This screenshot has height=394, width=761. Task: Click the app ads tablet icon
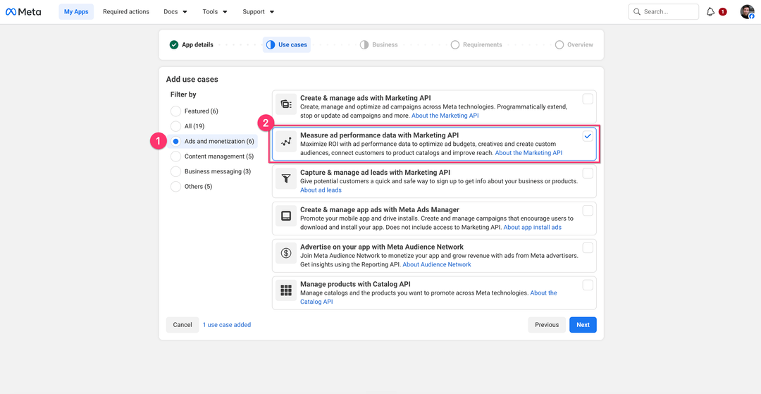pyautogui.click(x=286, y=216)
